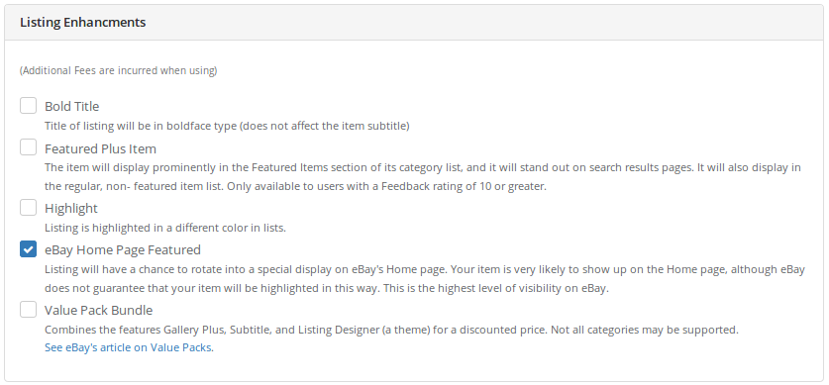This screenshot has height=385, width=829.
Task: Check the Highlight option box
Action: [x=29, y=208]
